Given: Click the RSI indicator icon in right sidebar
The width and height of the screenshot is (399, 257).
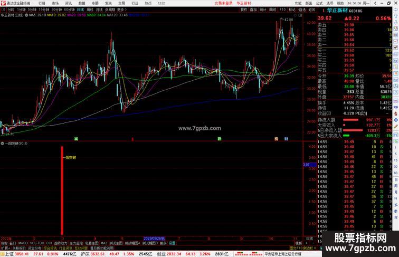Looking at the screenshot, I should pos(396,107).
